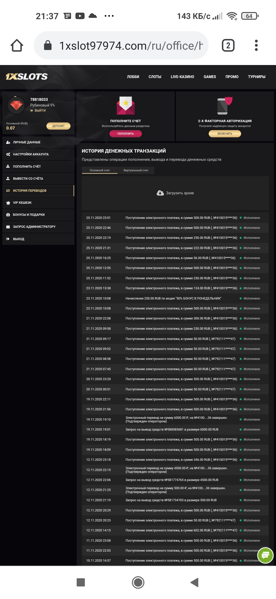Tap the Android recent apps square button
The height and width of the screenshot is (599, 276).
(81, 582)
